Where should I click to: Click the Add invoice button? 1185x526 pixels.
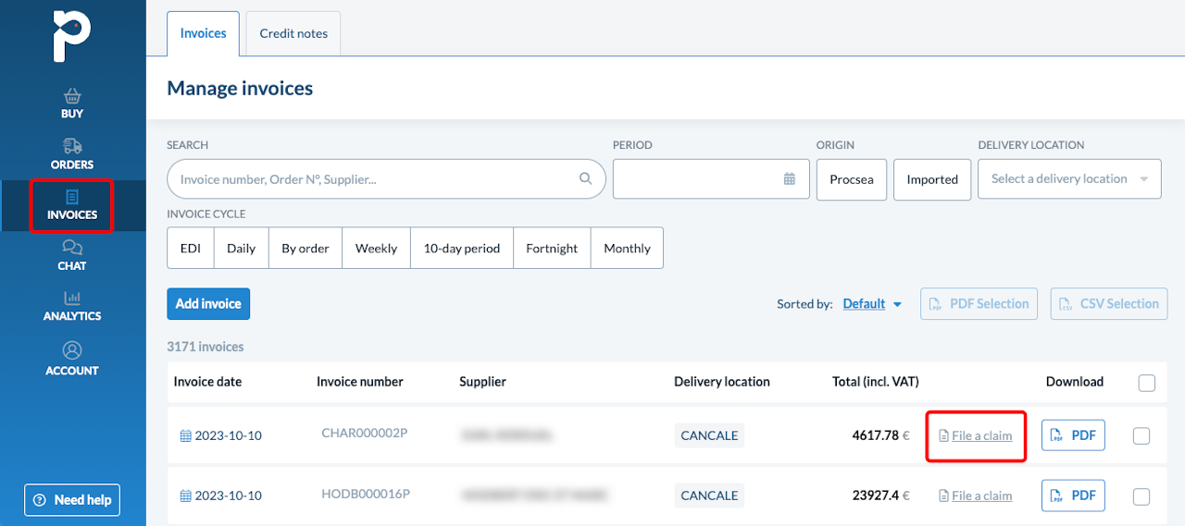coord(208,304)
